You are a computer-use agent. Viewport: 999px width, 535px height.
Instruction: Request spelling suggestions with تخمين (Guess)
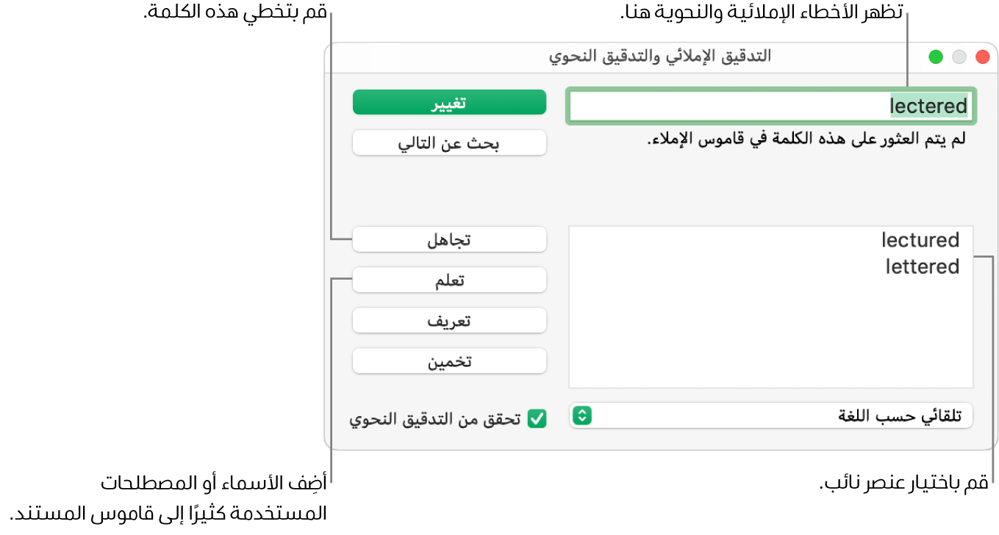click(449, 360)
